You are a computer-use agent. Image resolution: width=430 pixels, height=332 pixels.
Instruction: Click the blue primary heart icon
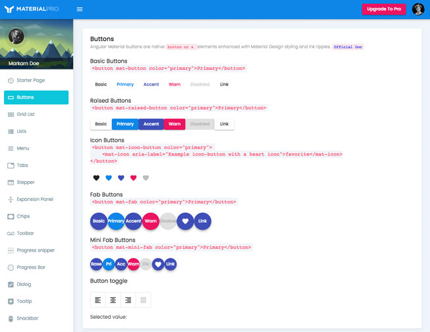coord(109,178)
